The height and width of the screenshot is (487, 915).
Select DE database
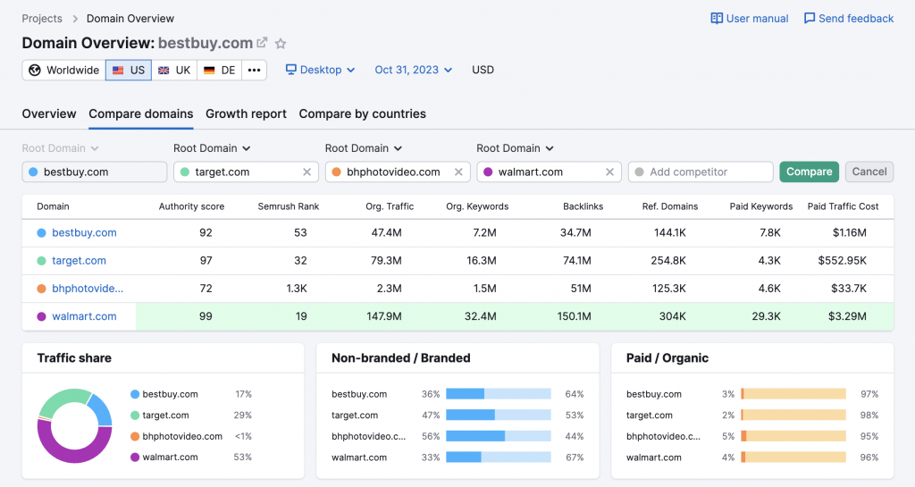pos(220,70)
